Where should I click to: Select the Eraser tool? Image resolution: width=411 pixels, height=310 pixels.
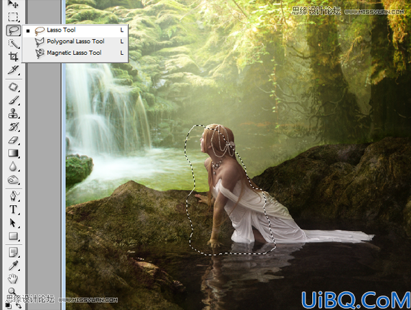[x=13, y=140]
